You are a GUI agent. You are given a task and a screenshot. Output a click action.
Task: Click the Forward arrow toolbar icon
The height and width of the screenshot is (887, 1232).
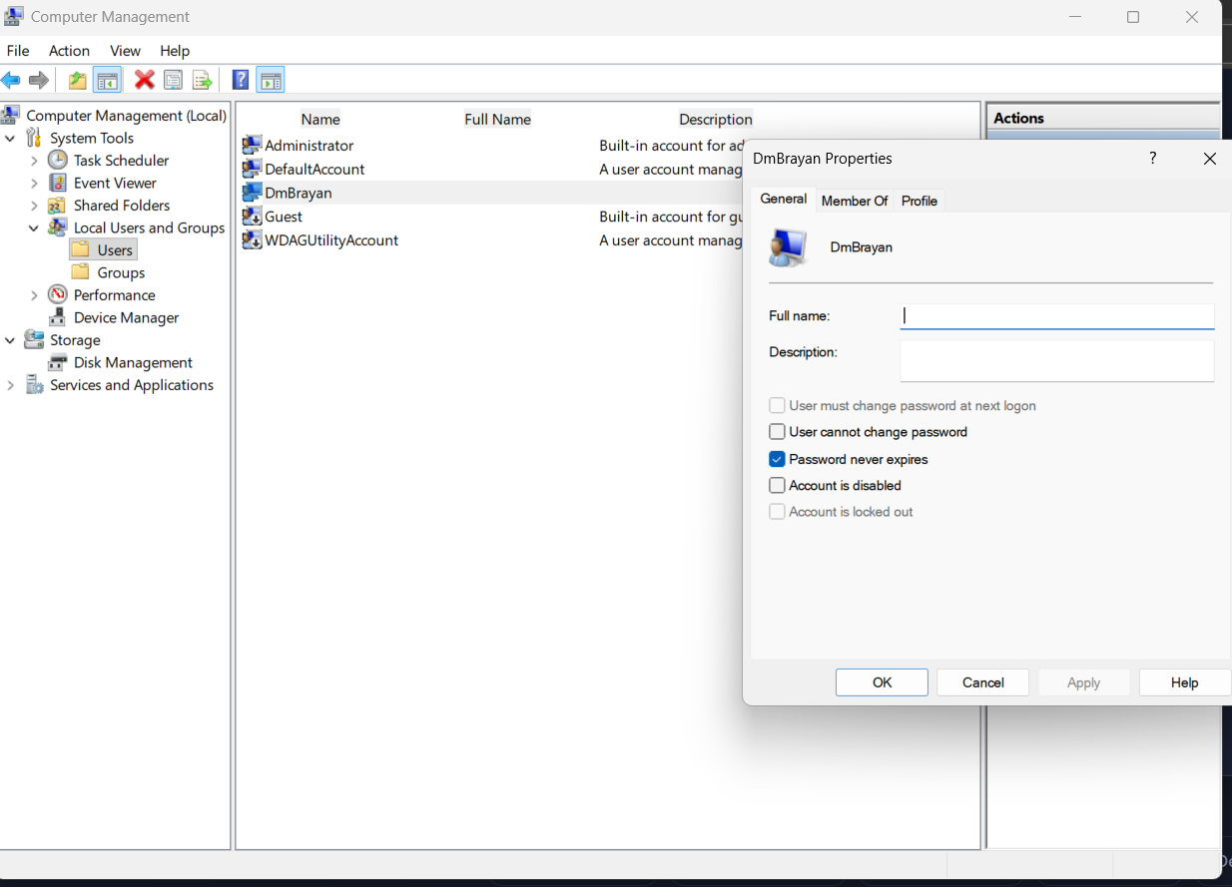pos(39,80)
